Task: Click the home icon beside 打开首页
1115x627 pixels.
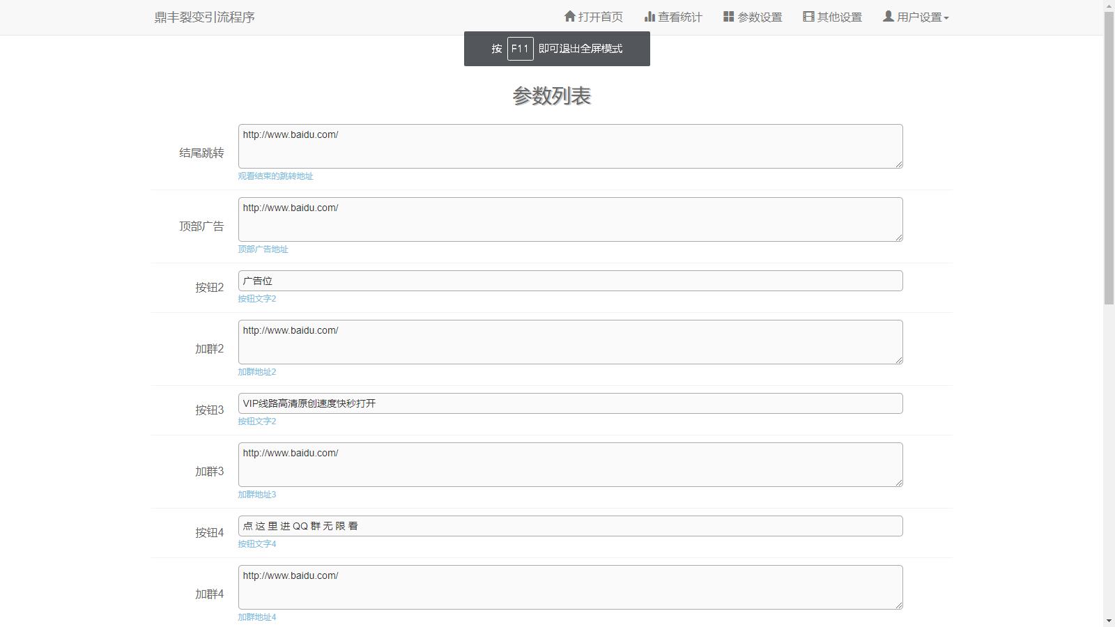Action: point(569,16)
